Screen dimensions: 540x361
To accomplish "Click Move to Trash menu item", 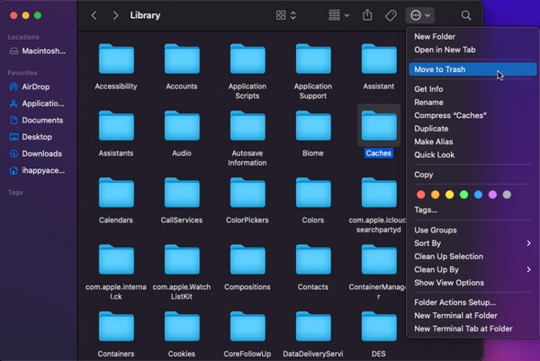I will pos(472,69).
